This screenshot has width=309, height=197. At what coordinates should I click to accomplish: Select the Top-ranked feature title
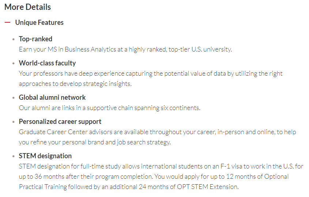(x=35, y=39)
